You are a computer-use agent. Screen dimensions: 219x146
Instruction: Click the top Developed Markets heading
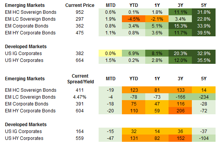tap(26, 47)
